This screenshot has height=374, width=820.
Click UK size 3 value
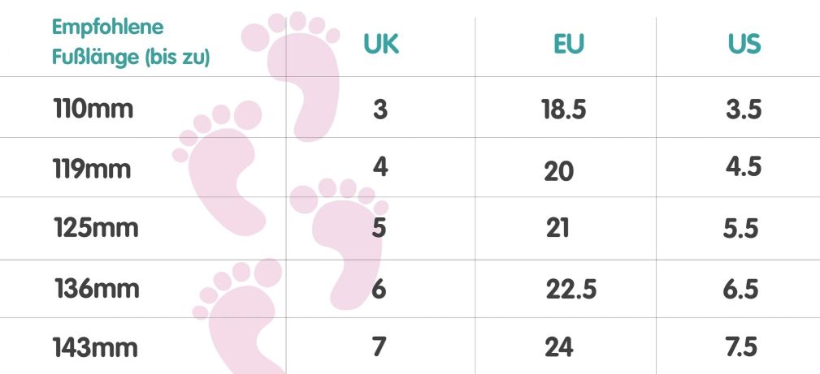tap(380, 110)
